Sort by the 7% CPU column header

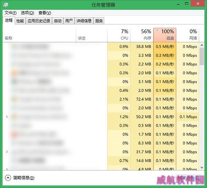(x=119, y=35)
